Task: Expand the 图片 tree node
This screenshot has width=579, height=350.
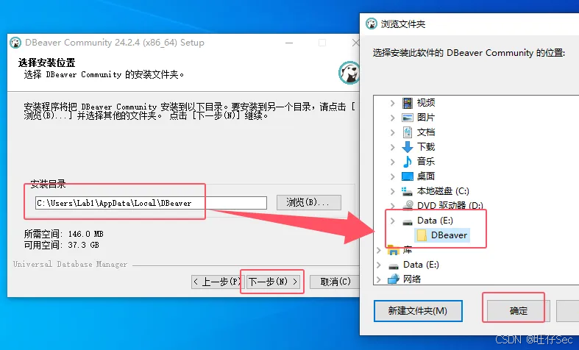Action: point(393,118)
